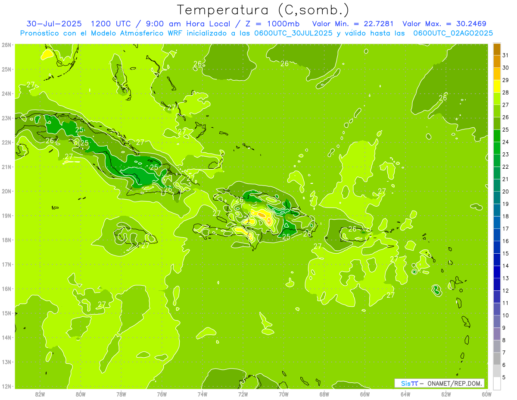517x400 pixels.
Task: Click the 70W longitude axis label
Action: pyautogui.click(x=283, y=394)
